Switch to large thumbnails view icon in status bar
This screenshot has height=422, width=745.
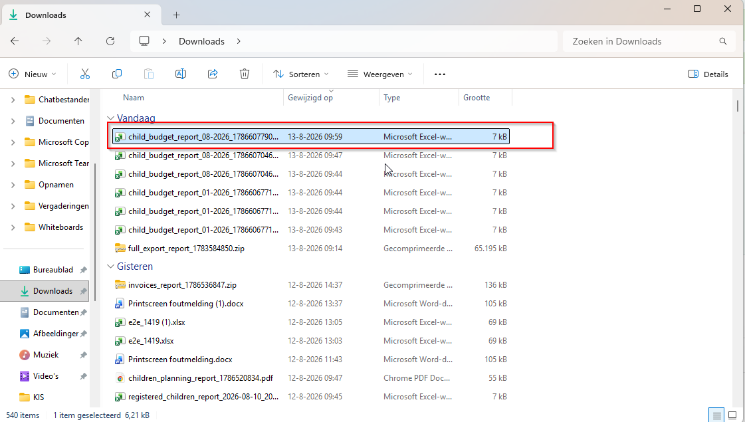732,415
